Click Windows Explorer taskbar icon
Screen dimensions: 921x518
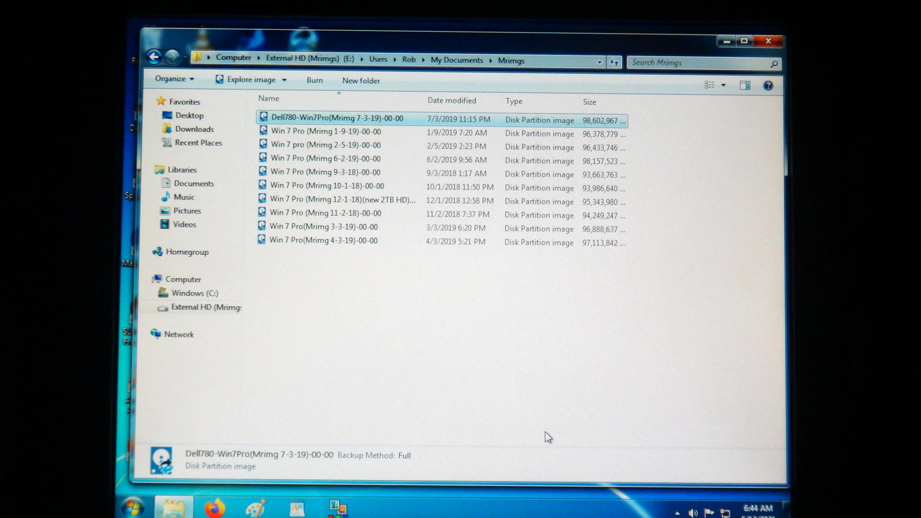tap(174, 508)
